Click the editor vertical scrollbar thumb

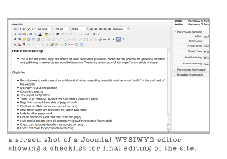pos(169,119)
